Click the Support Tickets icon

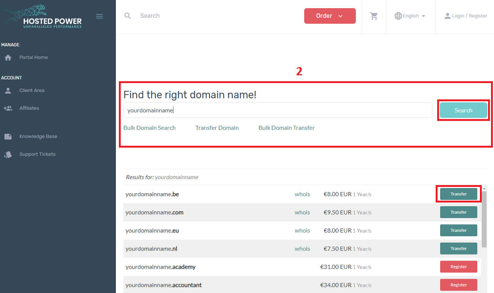pyautogui.click(x=8, y=155)
